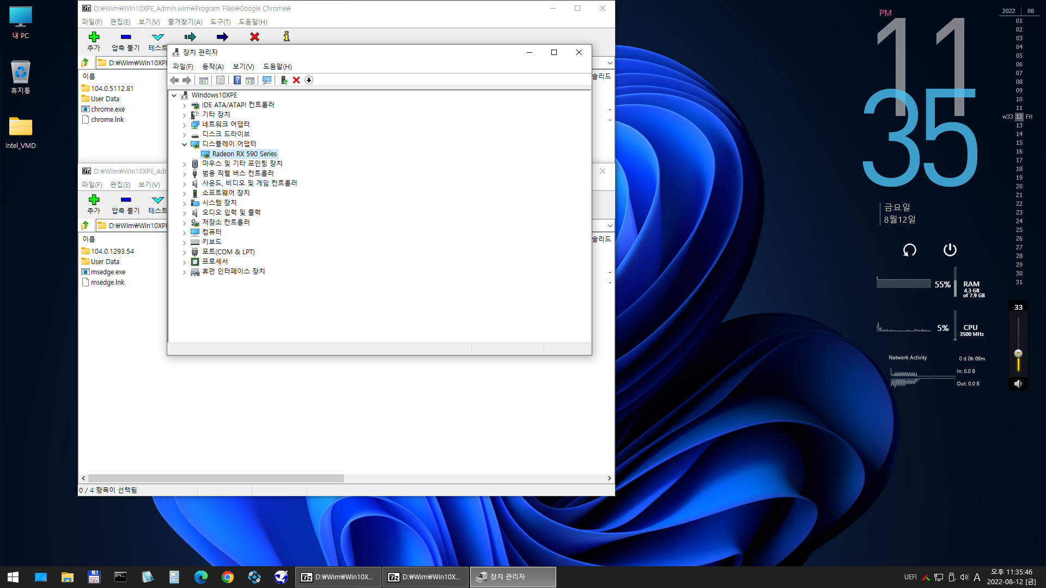Click the volume slider knob on desktop widget
The height and width of the screenshot is (588, 1046).
point(1018,353)
